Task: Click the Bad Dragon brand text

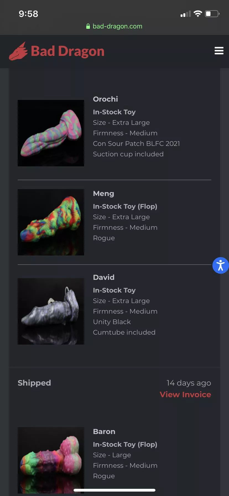Action: click(x=67, y=51)
